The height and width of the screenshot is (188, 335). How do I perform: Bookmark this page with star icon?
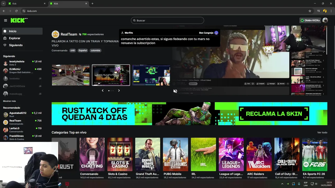click(310, 11)
